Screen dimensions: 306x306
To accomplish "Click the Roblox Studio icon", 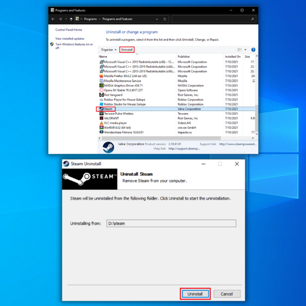I will click(101, 104).
